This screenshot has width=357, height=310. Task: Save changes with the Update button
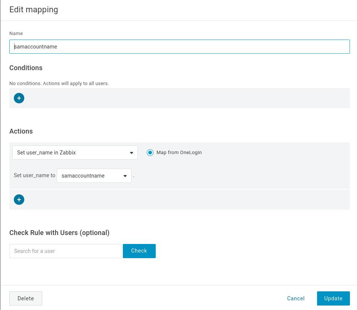click(x=333, y=298)
